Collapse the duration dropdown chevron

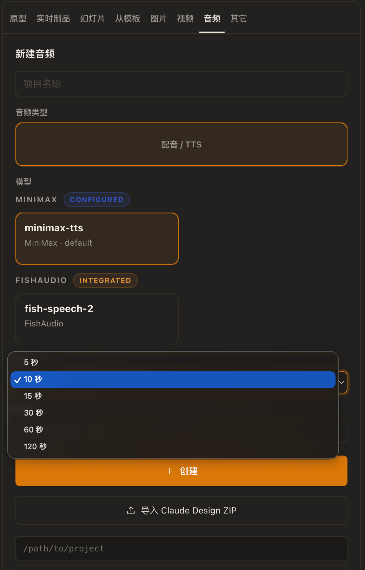(342, 382)
